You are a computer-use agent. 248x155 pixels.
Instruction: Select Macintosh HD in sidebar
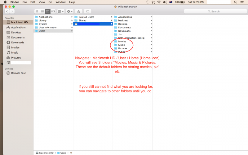coord(18,22)
